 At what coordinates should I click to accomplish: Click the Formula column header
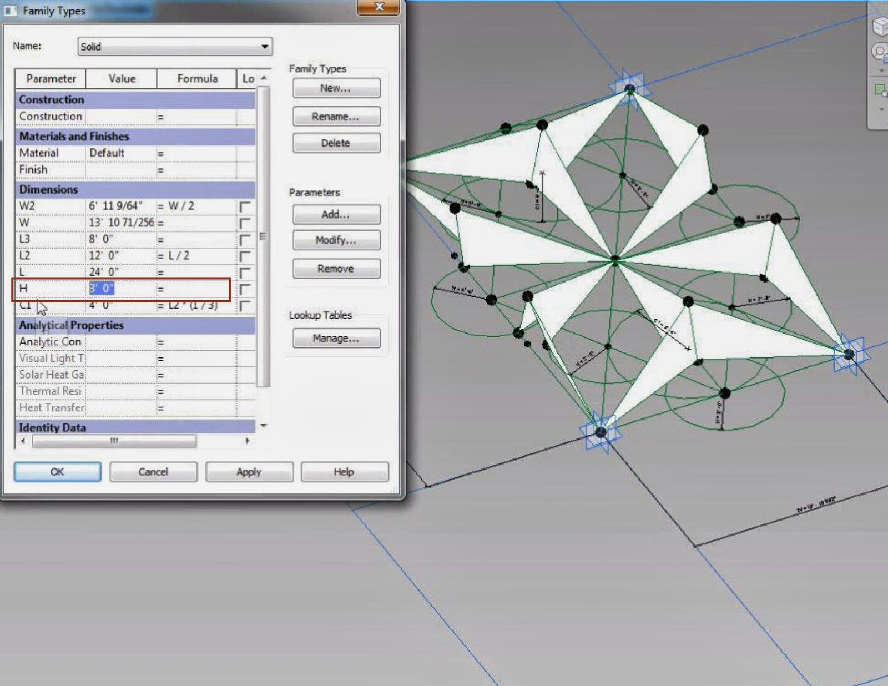tap(197, 78)
